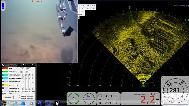This screenshot has height=106, width=189.
Task: Click the dotted 'speed' gauge
Action: coord(89,99)
